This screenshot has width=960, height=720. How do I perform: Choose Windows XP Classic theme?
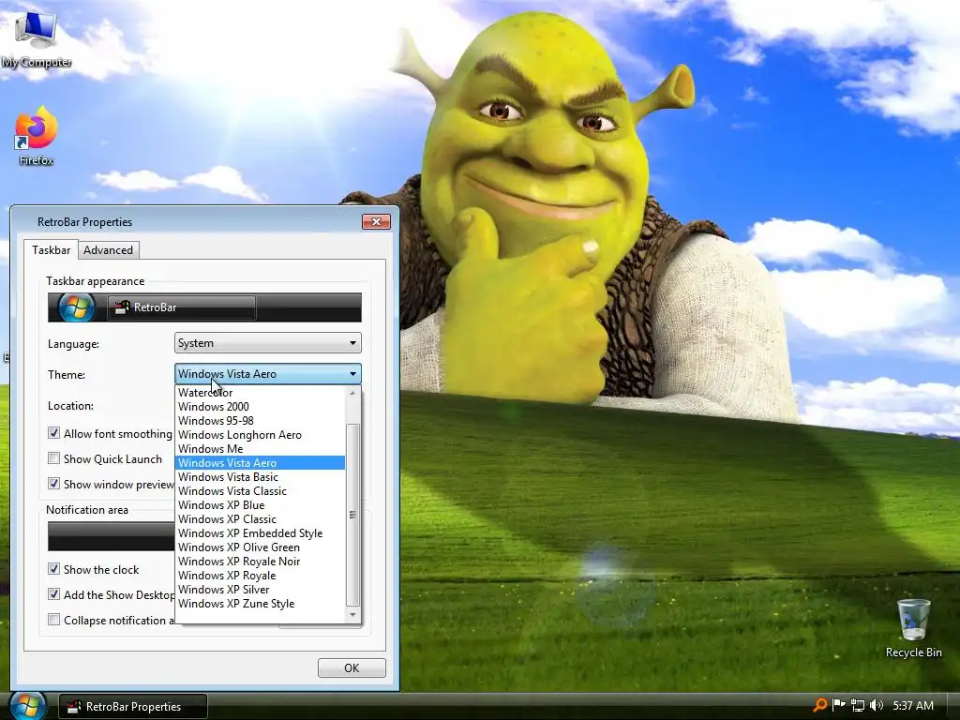(x=261, y=519)
